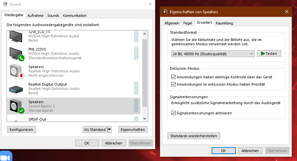
Task: Toggle exclusive control checkbox for applications
Action: [173, 77]
